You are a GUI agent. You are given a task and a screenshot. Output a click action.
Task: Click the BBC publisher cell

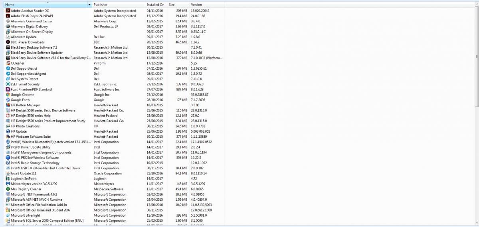[97, 42]
